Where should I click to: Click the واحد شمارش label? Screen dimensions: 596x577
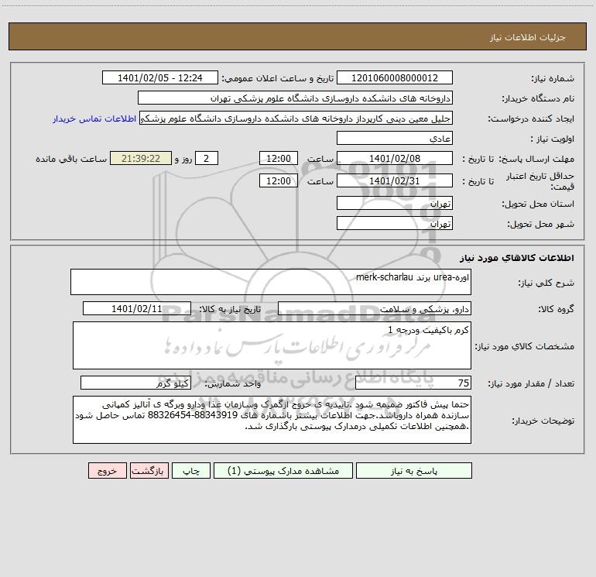pyautogui.click(x=233, y=383)
